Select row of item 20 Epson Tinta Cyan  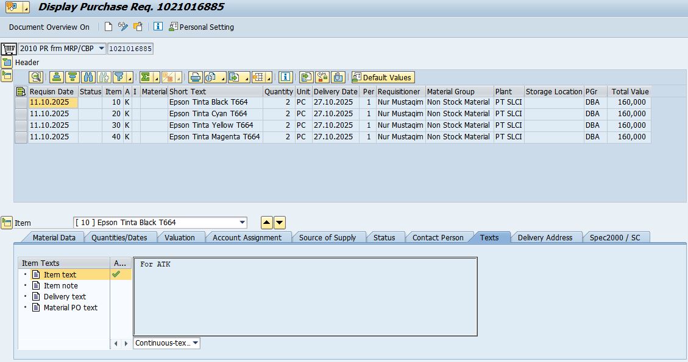tap(21, 114)
